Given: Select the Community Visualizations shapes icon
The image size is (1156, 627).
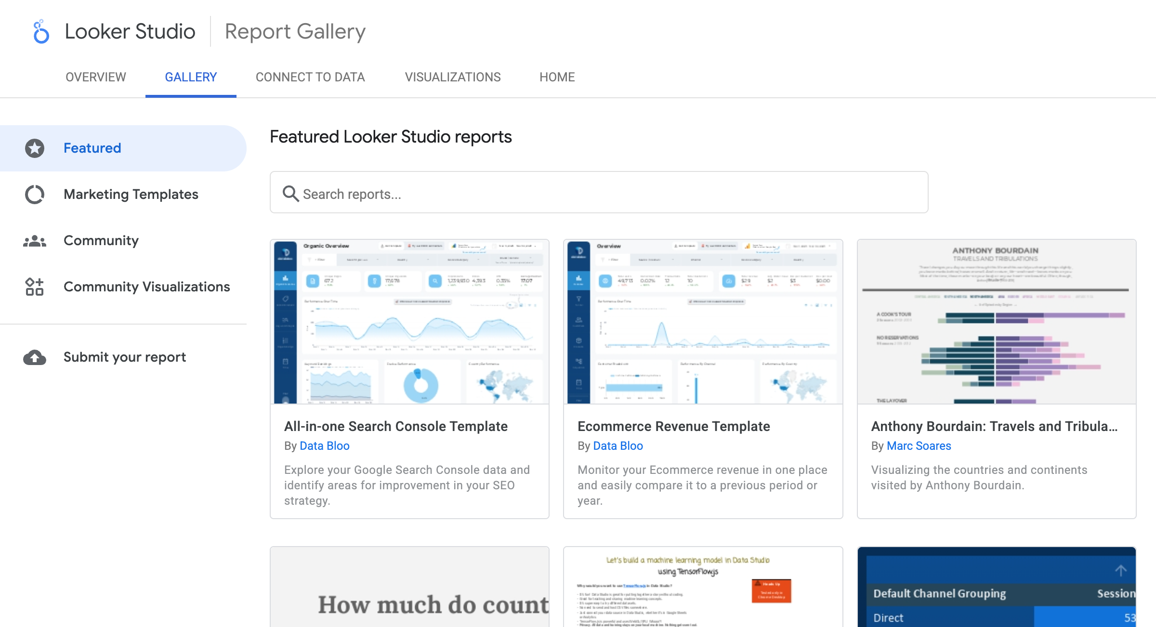Looking at the screenshot, I should click(x=34, y=287).
